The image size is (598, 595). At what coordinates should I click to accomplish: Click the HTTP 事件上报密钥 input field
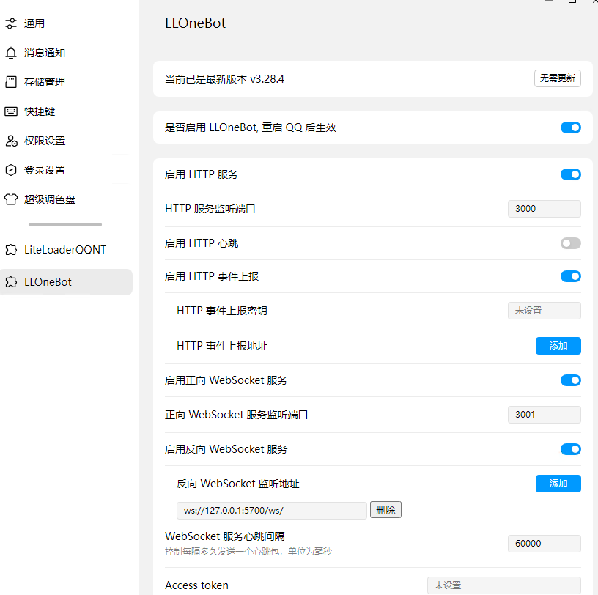(545, 311)
